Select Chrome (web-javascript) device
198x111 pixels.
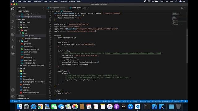point(161,101)
